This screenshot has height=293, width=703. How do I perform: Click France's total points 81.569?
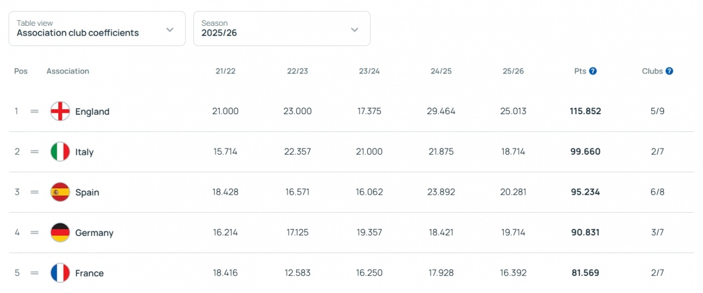585,273
